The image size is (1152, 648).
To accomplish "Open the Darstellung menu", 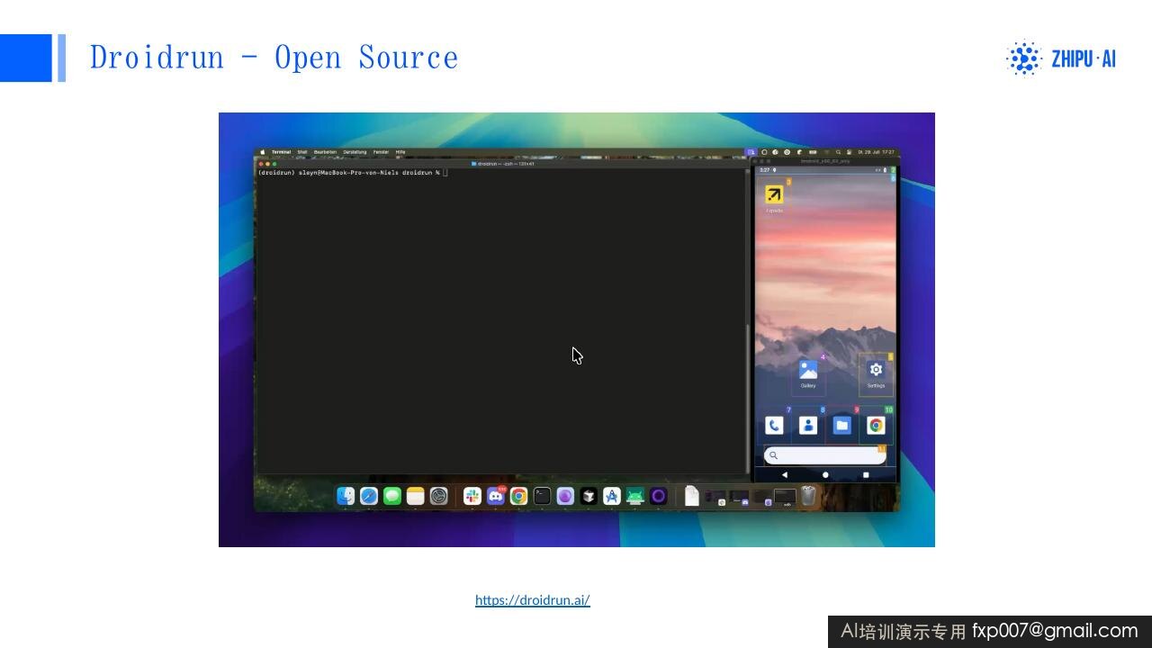I will click(x=355, y=152).
